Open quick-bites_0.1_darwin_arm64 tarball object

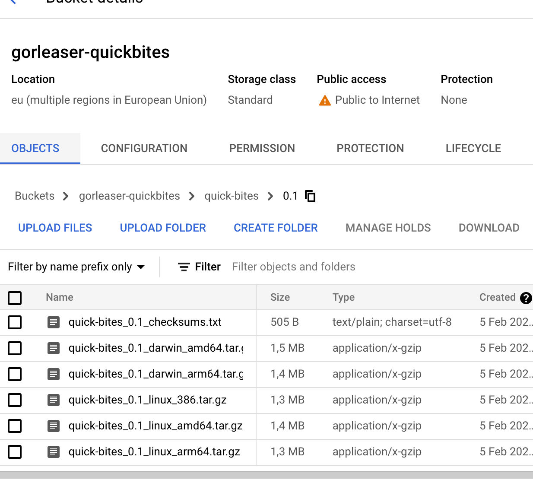point(156,374)
